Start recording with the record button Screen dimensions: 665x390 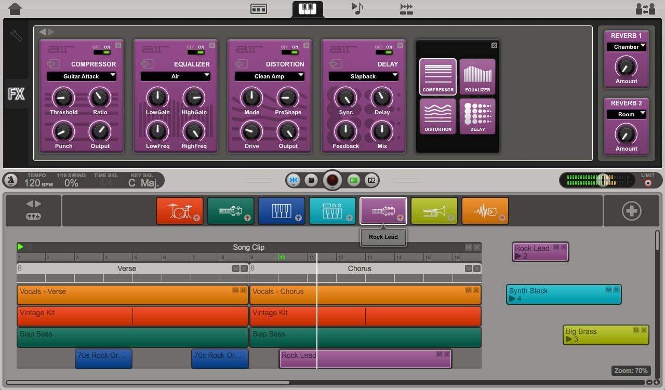point(332,181)
